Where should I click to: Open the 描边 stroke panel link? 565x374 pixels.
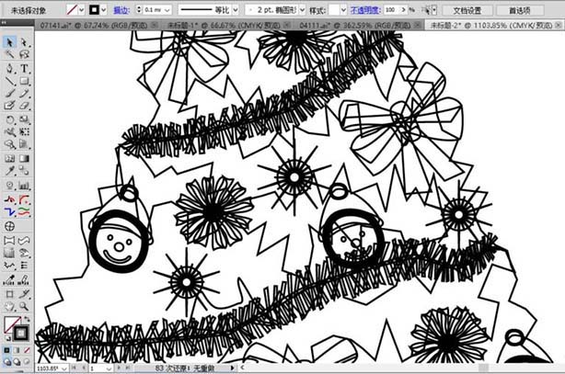click(121, 10)
